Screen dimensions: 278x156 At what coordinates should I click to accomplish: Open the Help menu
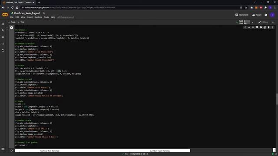53,17
